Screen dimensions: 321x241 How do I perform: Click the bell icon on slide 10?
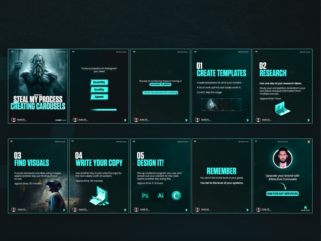tap(308, 142)
